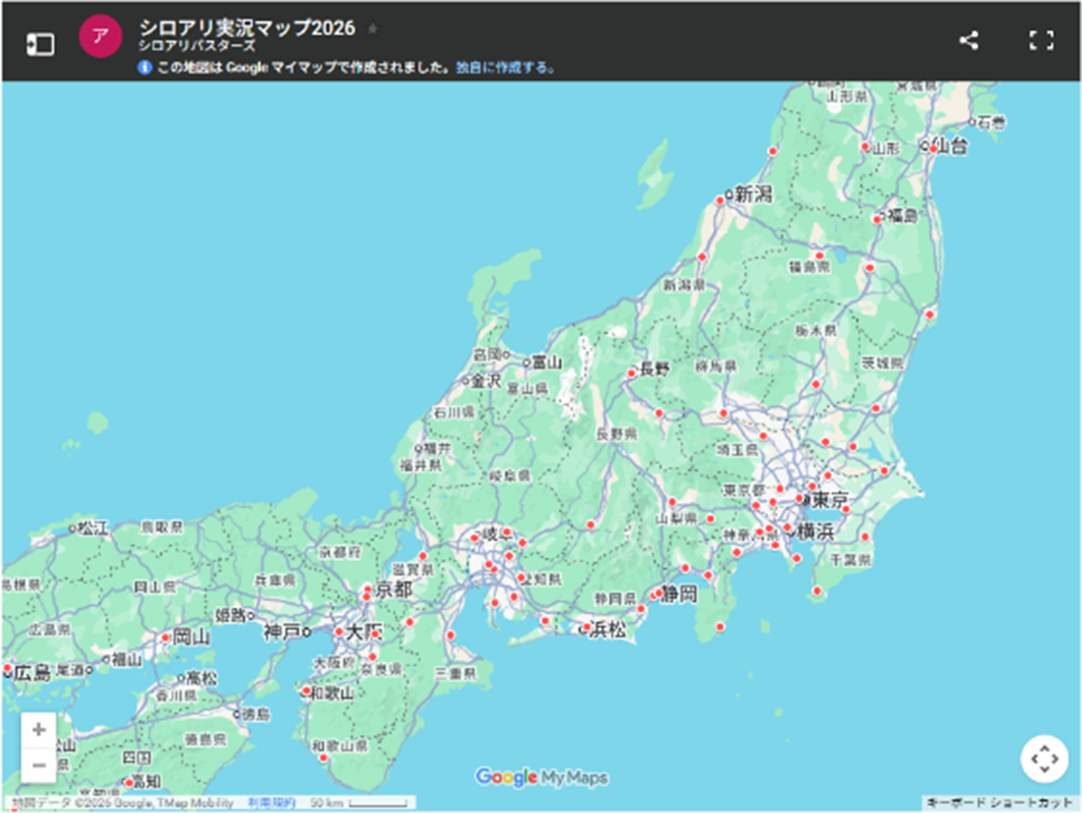1082x813 pixels.
Task: Open the map legend sidebar panel
Action: [40, 44]
